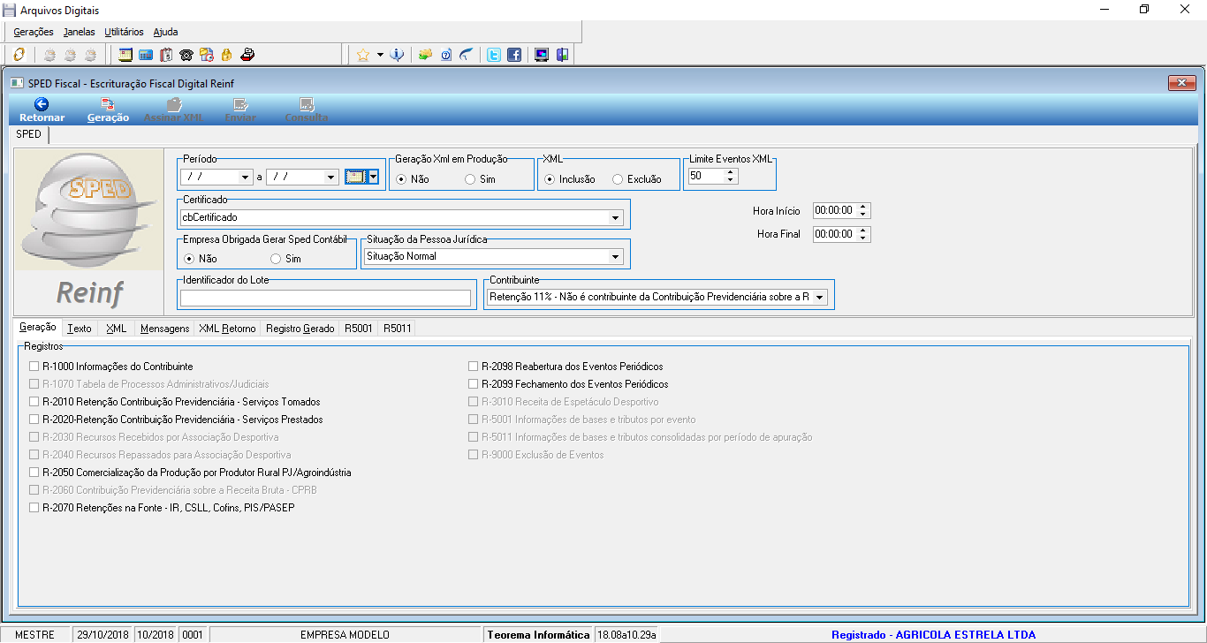Click the Arquivos Digitais title bar save icon
Viewport: 1207px width, 643px height.
tap(10, 10)
